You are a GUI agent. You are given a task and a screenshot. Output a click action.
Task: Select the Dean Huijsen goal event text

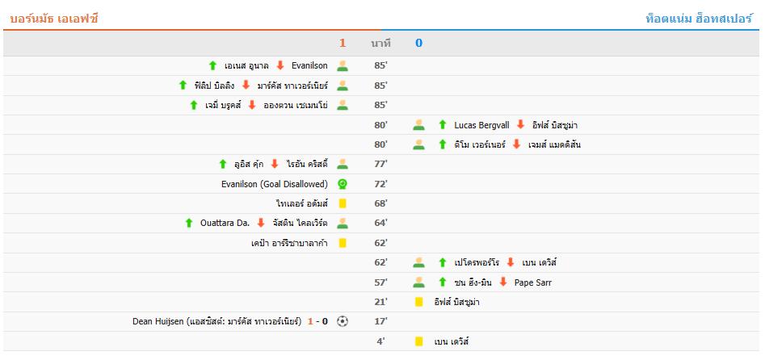pos(217,321)
